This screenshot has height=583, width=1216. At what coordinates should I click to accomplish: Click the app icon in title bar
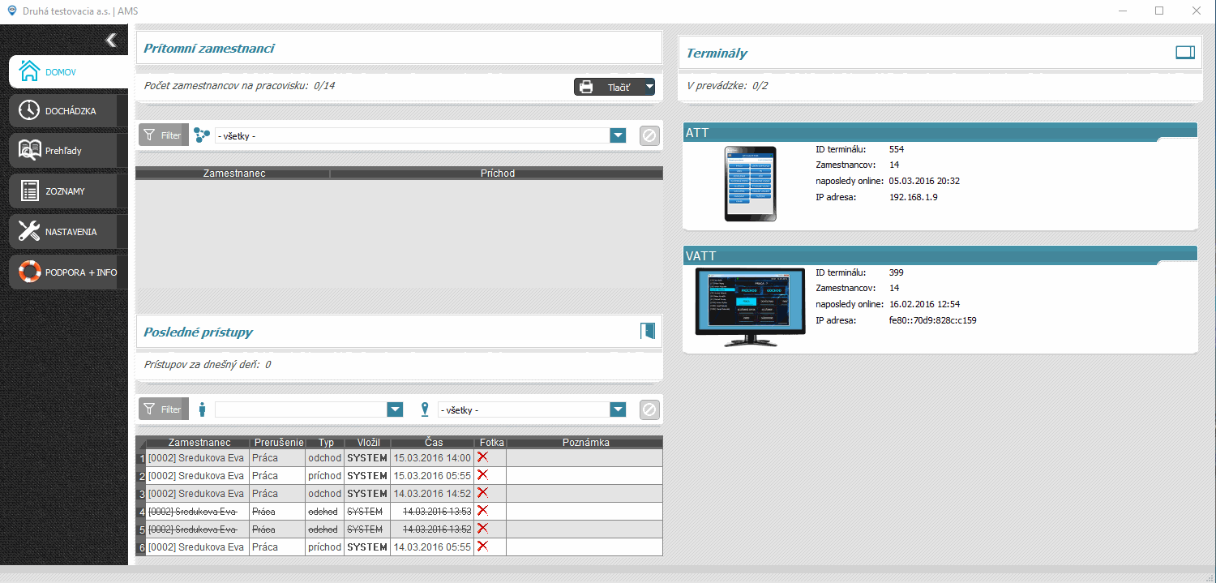tap(11, 11)
